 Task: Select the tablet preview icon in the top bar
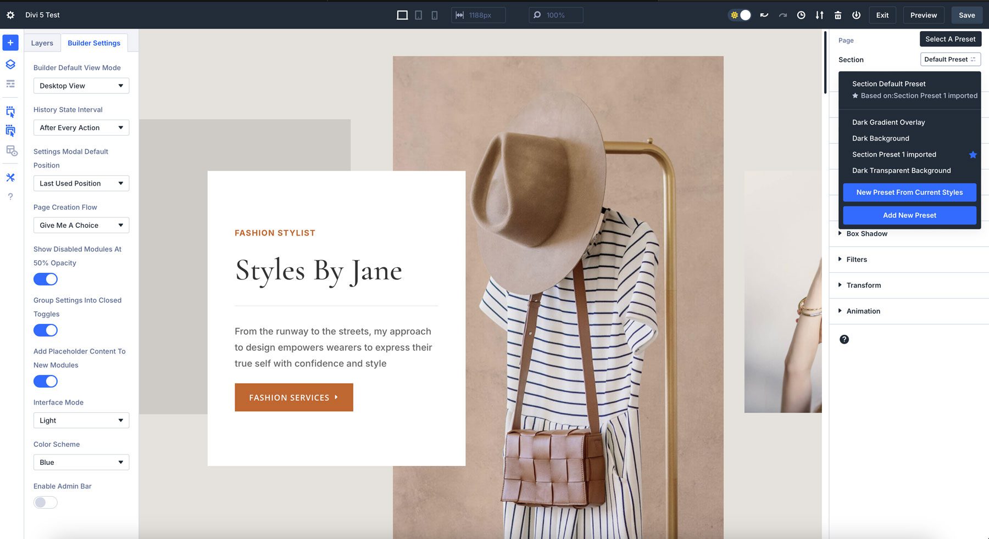pos(418,15)
